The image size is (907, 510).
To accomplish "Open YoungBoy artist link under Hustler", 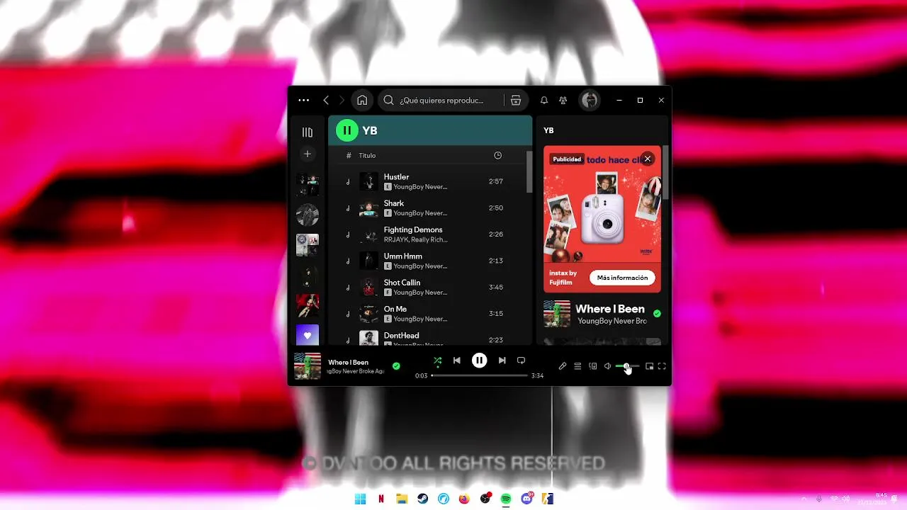I will pos(420,187).
